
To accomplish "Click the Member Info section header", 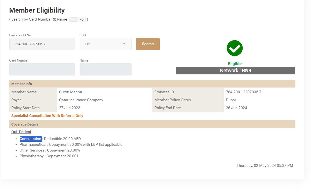I will (x=152, y=84).
